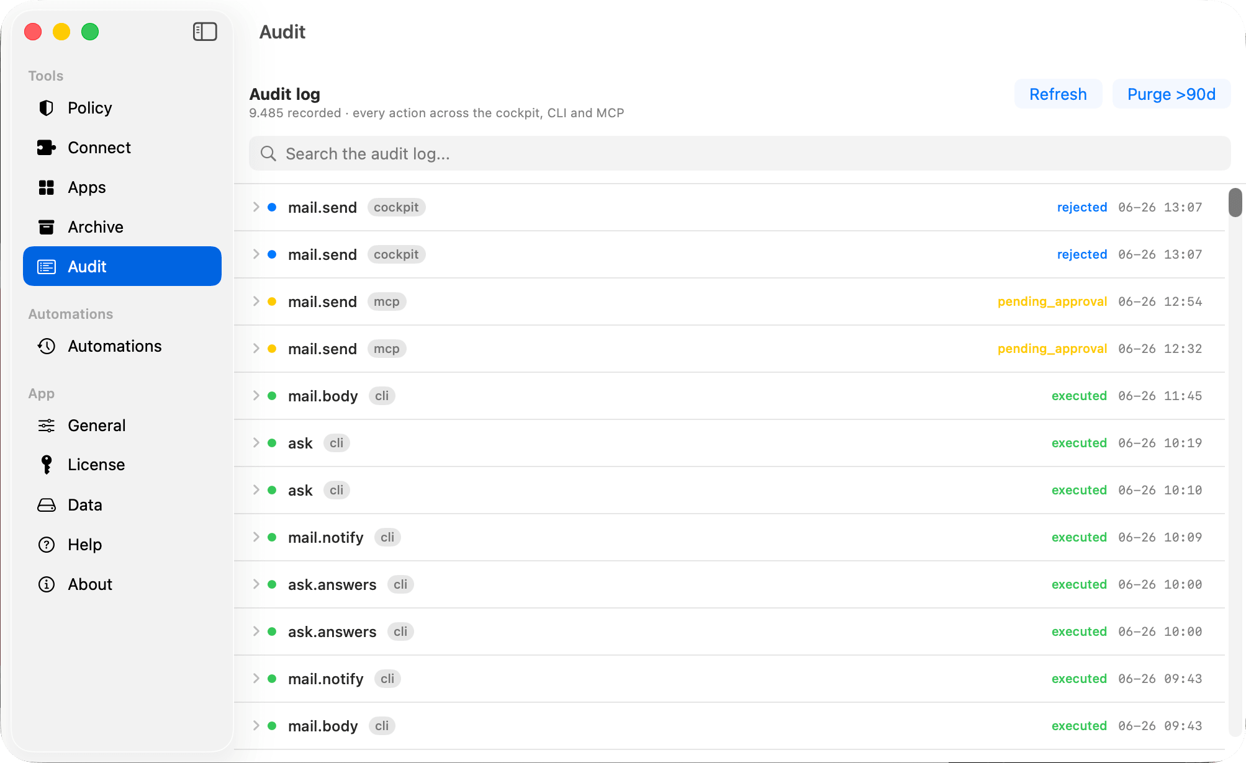Expand the mail.notify entry at 09:43
The height and width of the screenshot is (763, 1246).
[256, 679]
